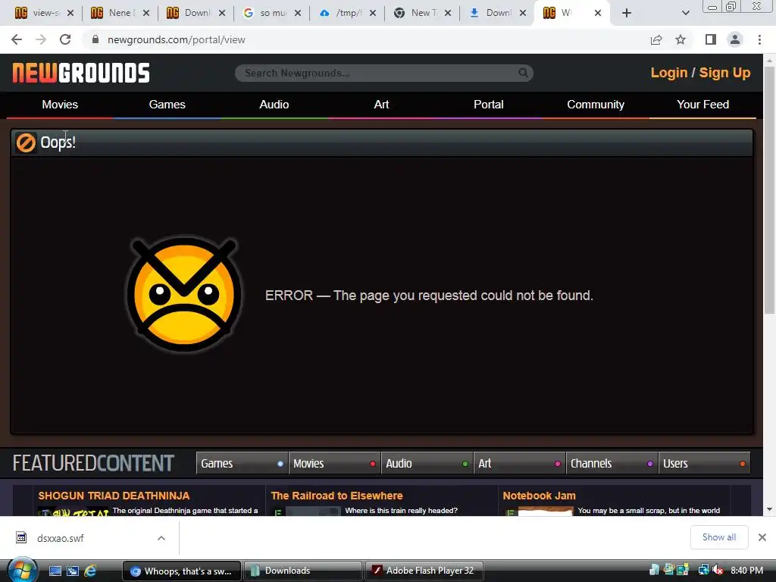Viewport: 776px width, 582px height.
Task: Close the Nene tab
Action: coord(146,13)
